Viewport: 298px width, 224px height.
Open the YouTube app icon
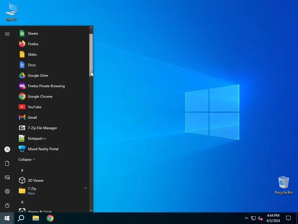click(22, 107)
